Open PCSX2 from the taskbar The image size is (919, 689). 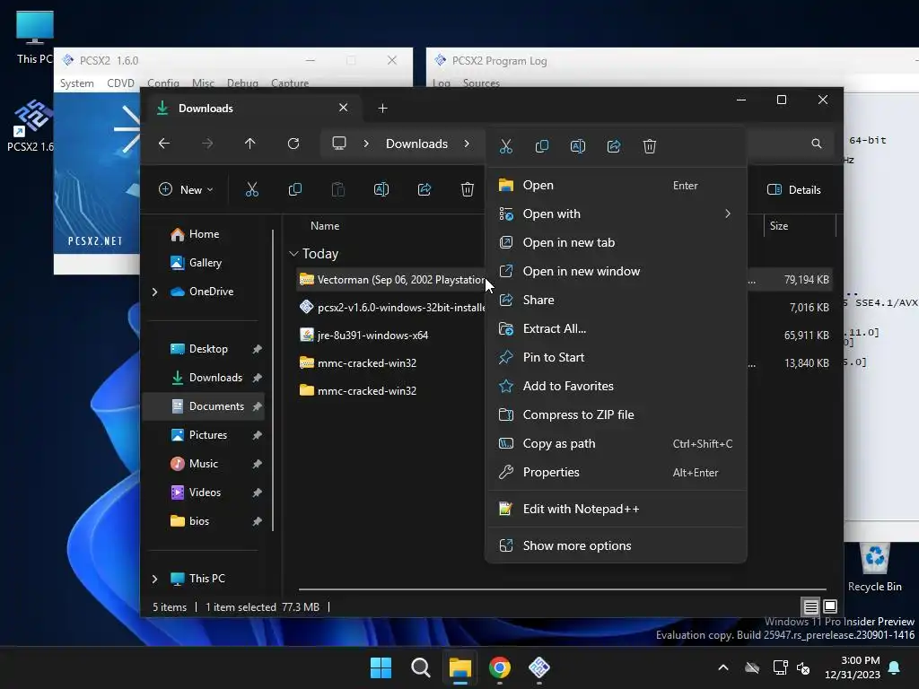pos(539,667)
